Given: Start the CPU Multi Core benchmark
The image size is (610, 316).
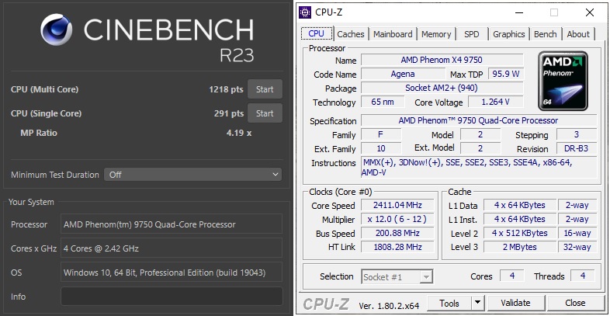Looking at the screenshot, I should point(265,89).
